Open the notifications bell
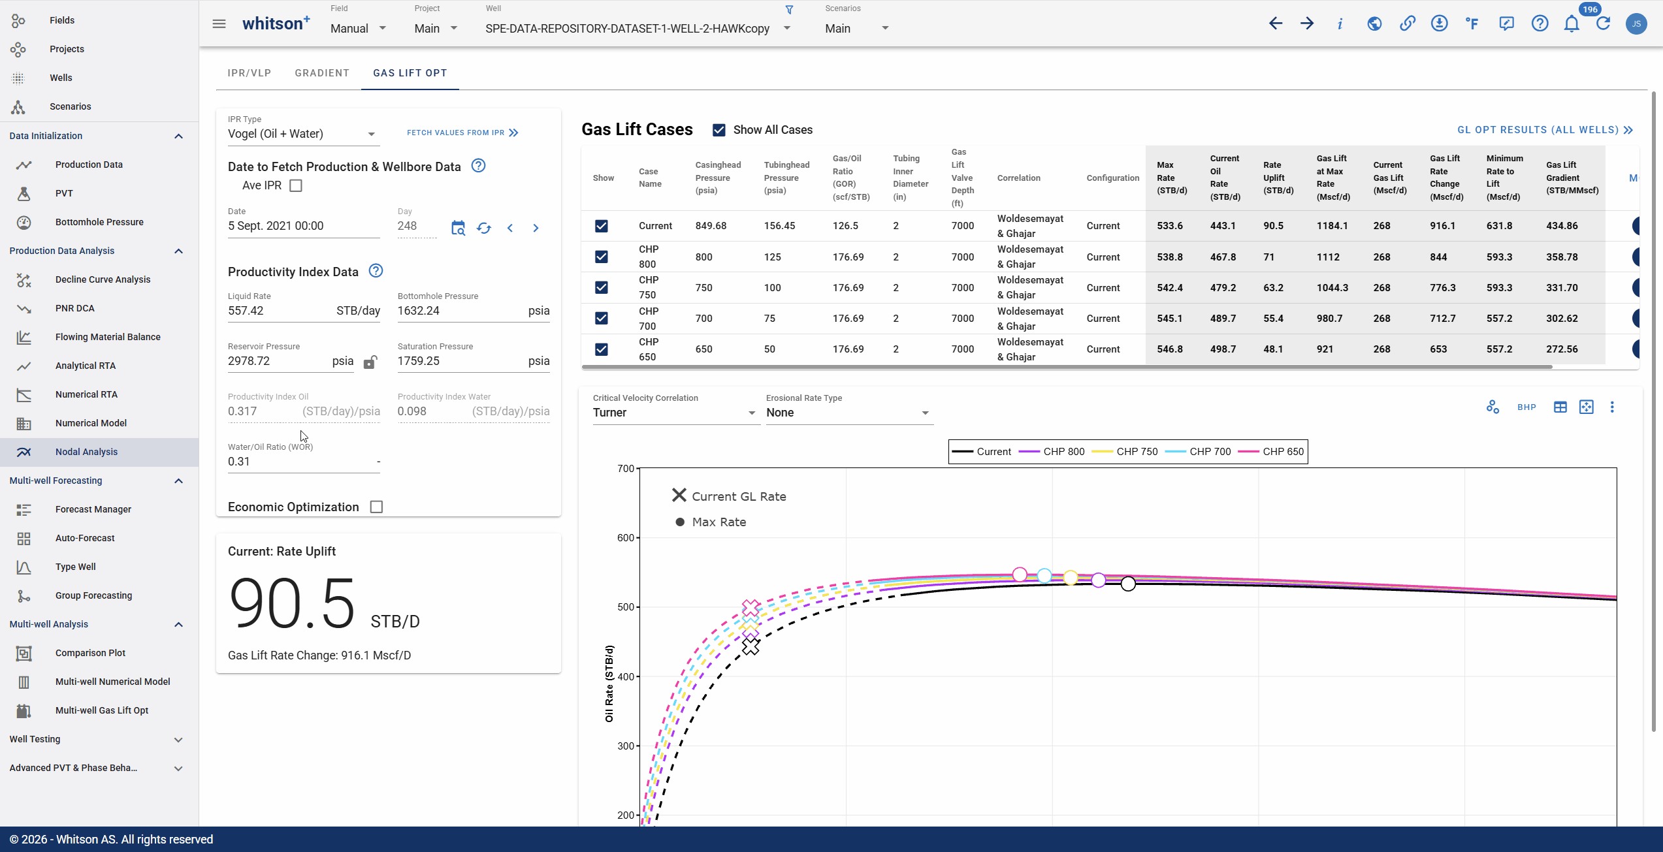The image size is (1663, 852). (1572, 24)
